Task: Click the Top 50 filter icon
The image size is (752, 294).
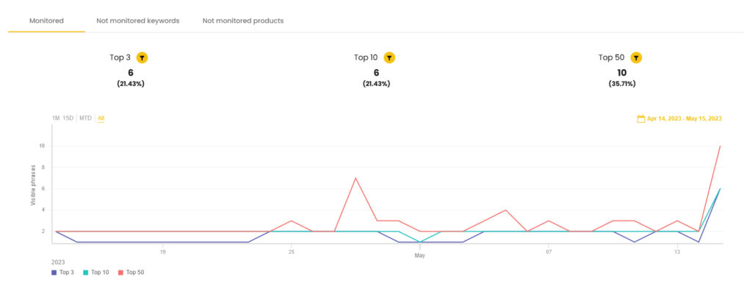Action: coord(636,57)
